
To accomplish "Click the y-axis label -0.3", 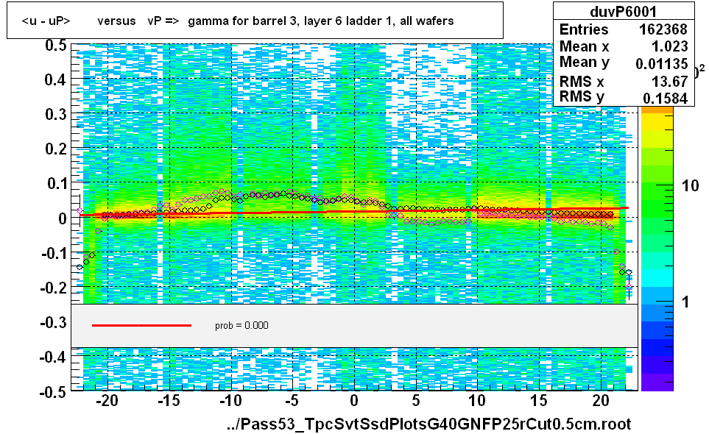I will coord(54,322).
